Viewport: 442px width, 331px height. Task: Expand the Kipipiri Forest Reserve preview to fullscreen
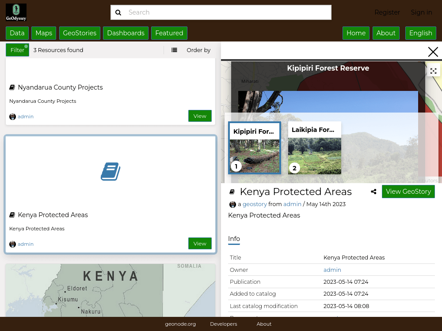tap(433, 70)
